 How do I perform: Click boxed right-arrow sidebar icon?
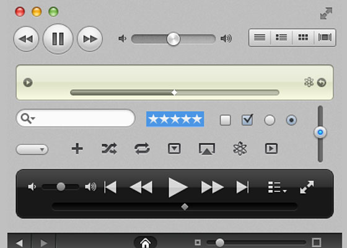pyautogui.click(x=271, y=149)
